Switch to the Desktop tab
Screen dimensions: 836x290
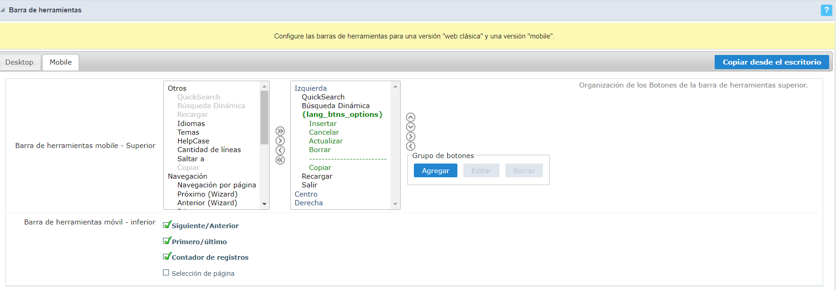click(x=19, y=62)
